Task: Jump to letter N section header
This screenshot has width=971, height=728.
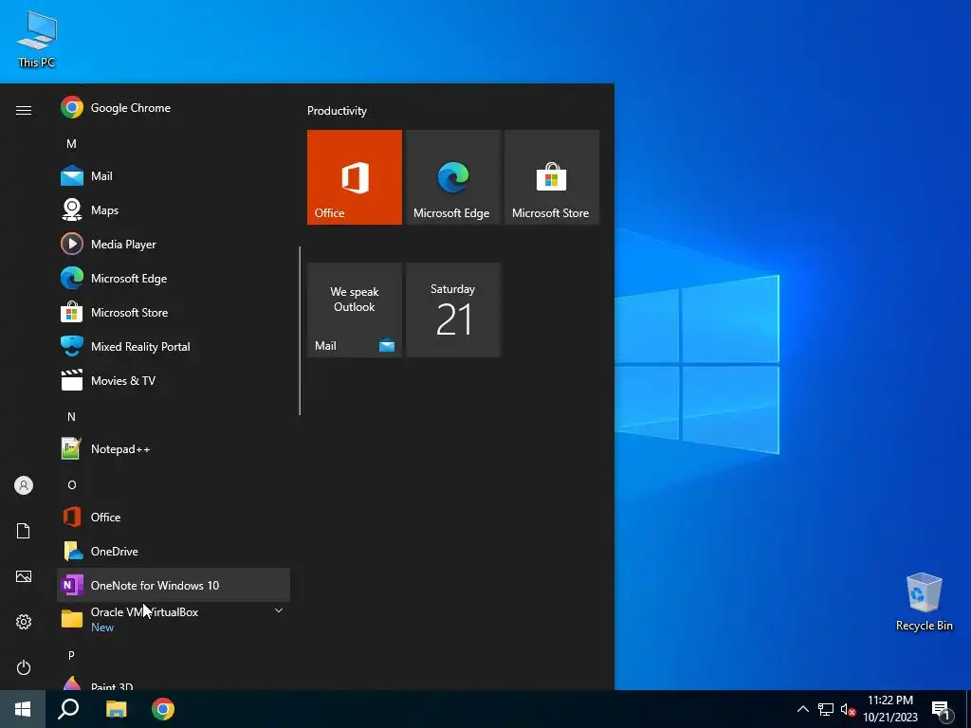Action: [71, 417]
